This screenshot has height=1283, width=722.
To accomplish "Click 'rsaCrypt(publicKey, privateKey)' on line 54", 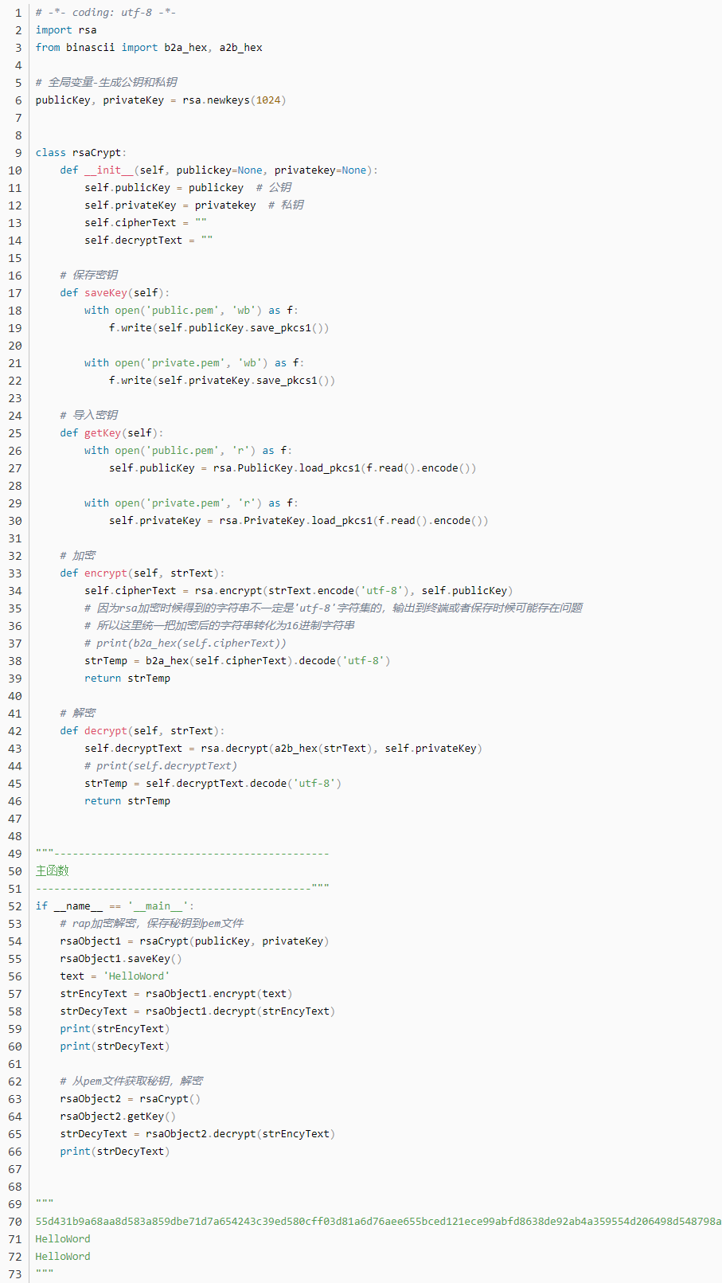I will coord(234,941).
